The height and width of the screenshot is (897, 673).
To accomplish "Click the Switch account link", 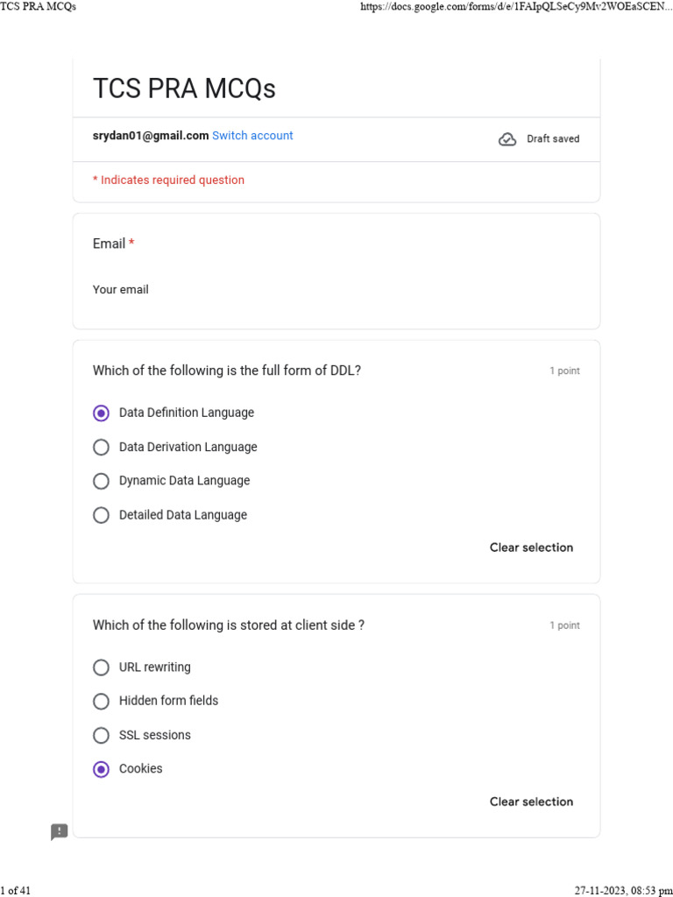I will [x=252, y=136].
